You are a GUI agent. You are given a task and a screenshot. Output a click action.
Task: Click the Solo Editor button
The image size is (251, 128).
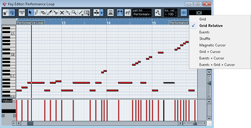[6, 13]
